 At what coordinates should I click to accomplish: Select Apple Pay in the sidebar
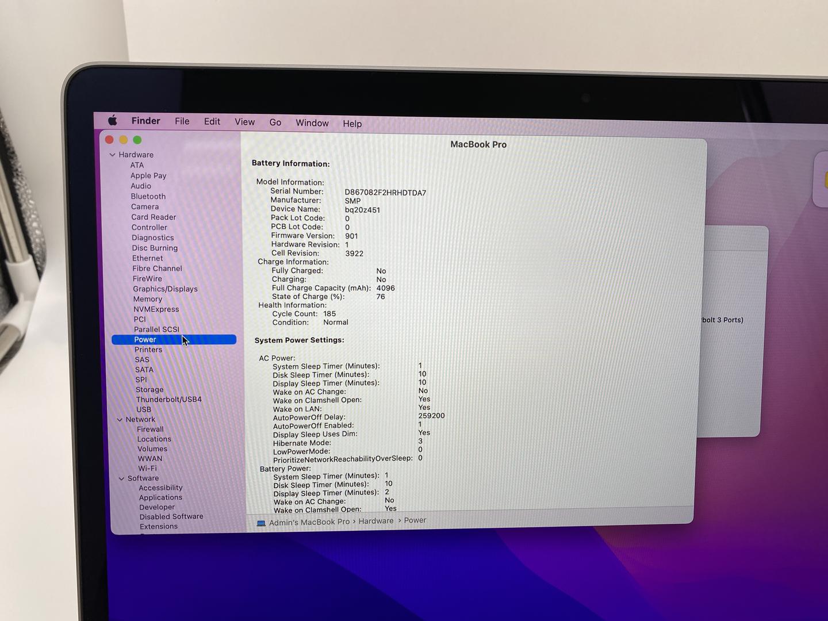coord(148,175)
